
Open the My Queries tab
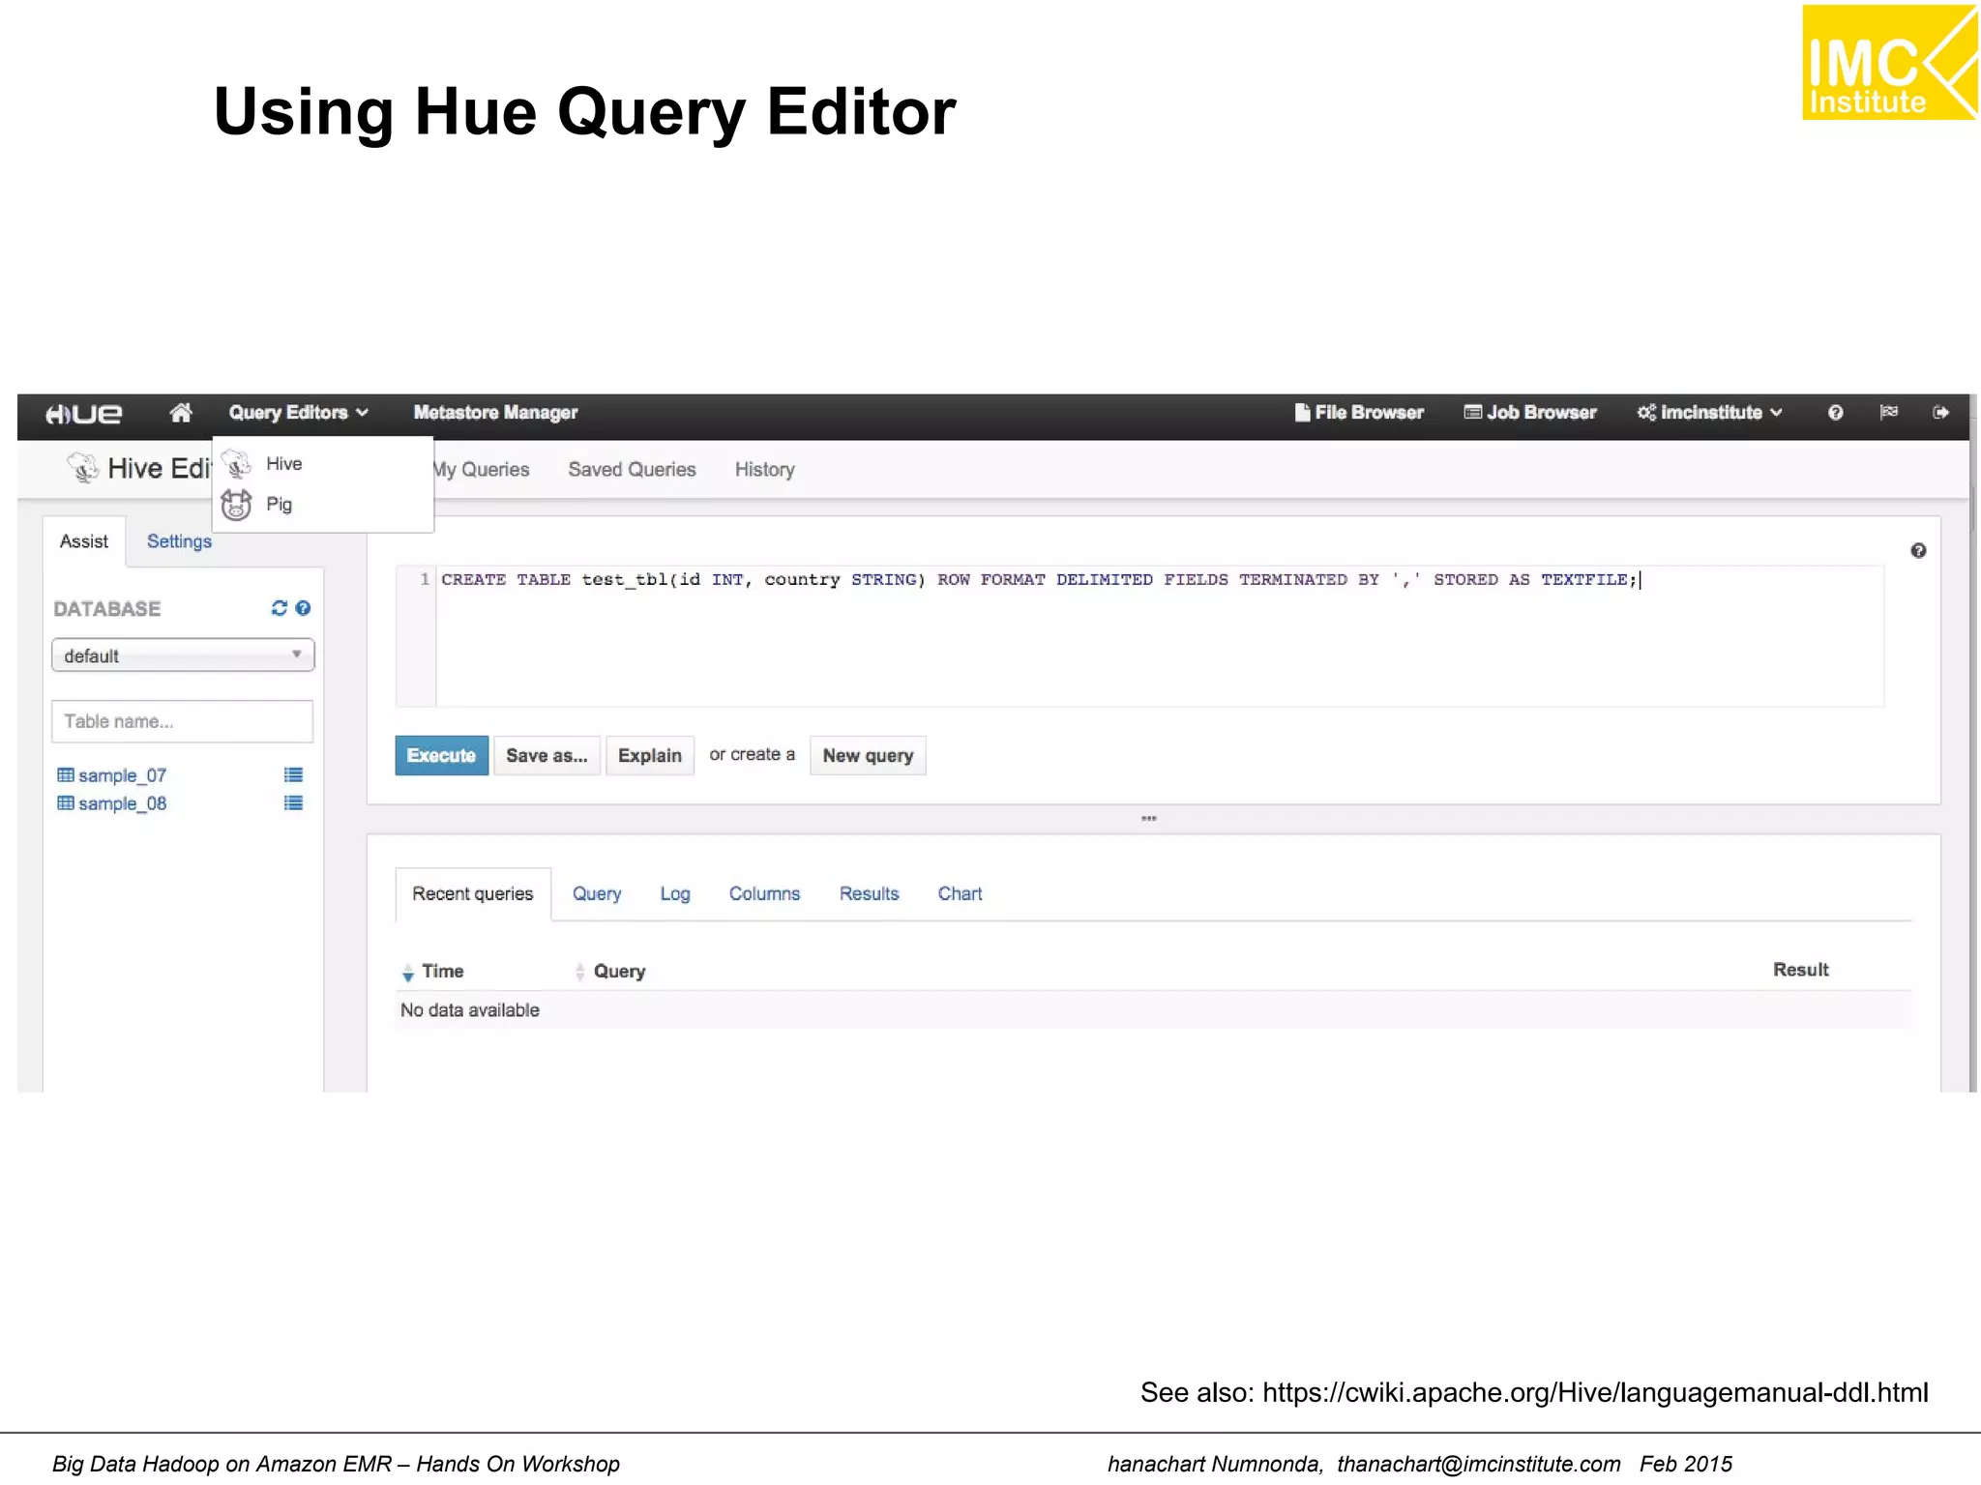coord(482,470)
